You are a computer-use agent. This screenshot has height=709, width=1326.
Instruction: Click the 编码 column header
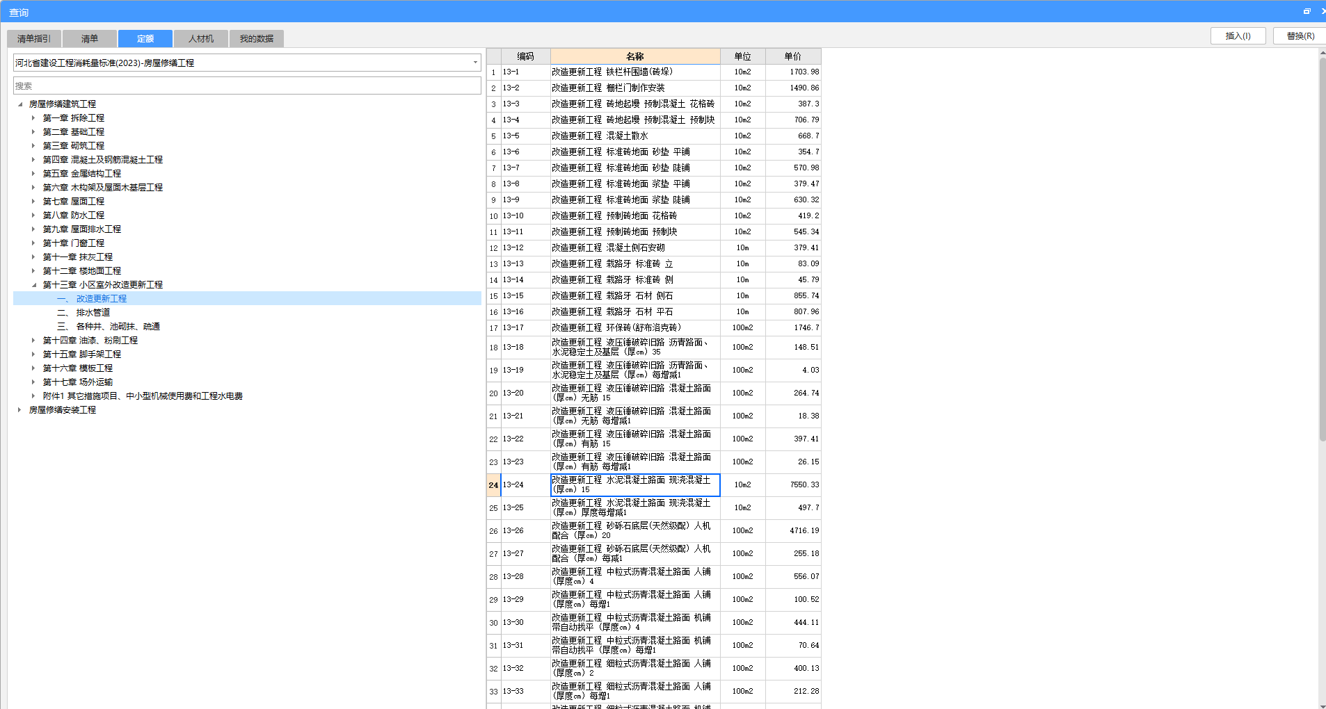click(525, 56)
